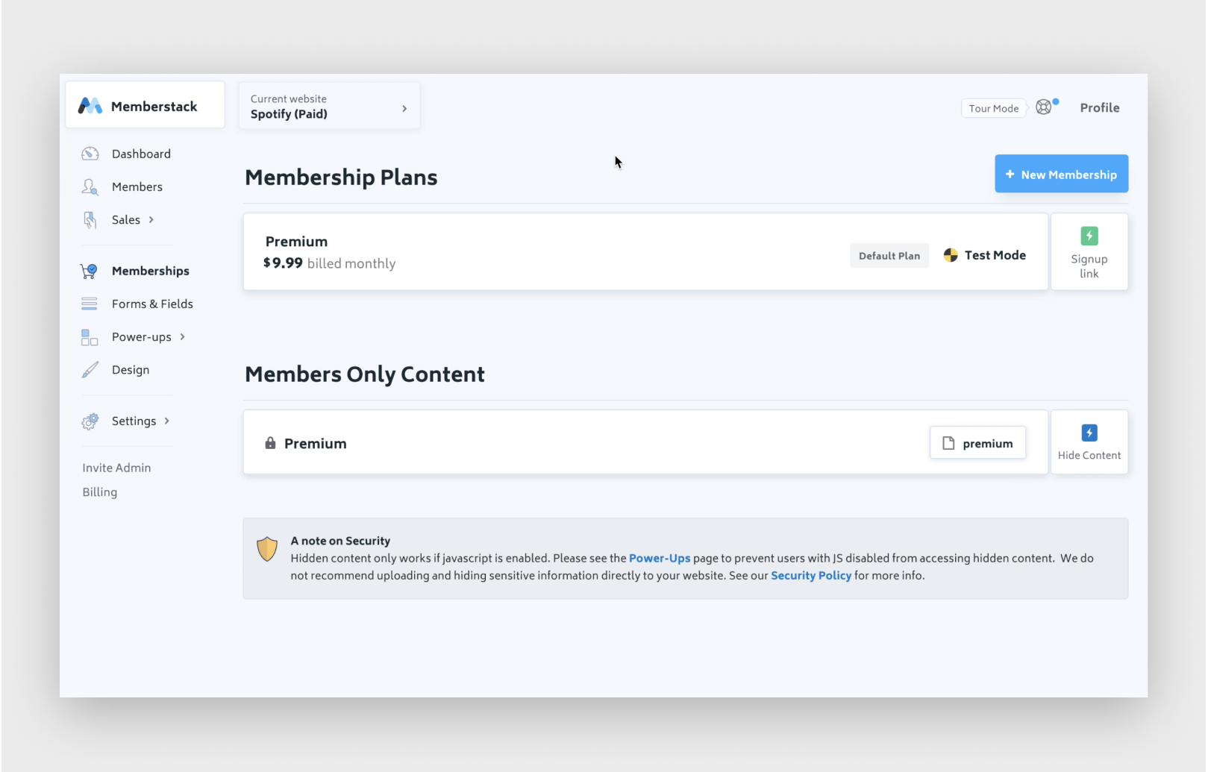Image resolution: width=1208 pixels, height=772 pixels.
Task: Select Invite Admin
Action: coord(116,468)
